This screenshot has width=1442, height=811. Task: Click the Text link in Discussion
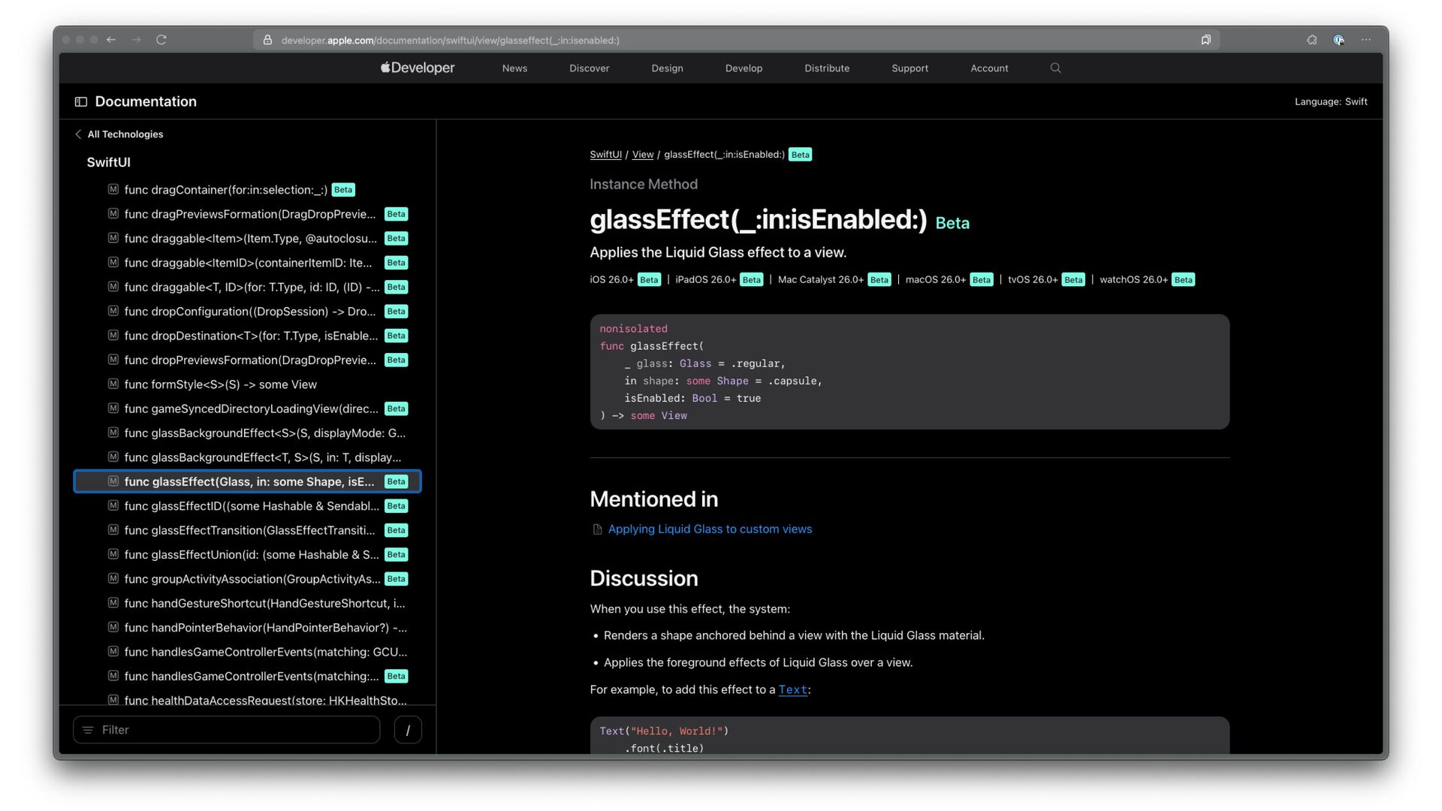point(792,689)
